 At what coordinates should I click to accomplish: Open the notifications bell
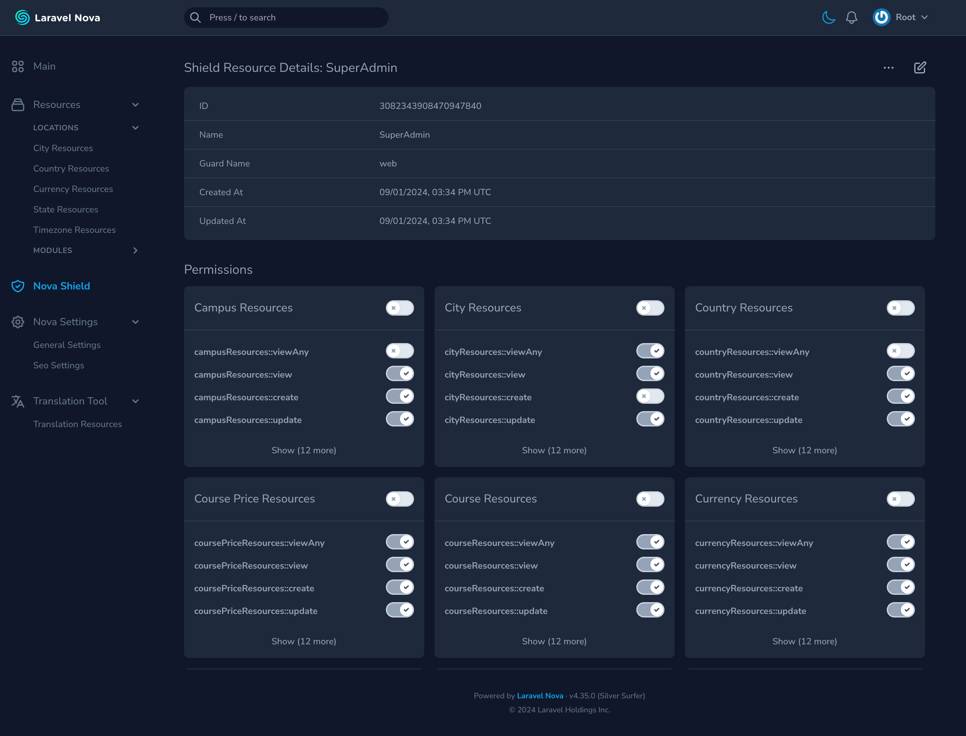click(x=851, y=18)
